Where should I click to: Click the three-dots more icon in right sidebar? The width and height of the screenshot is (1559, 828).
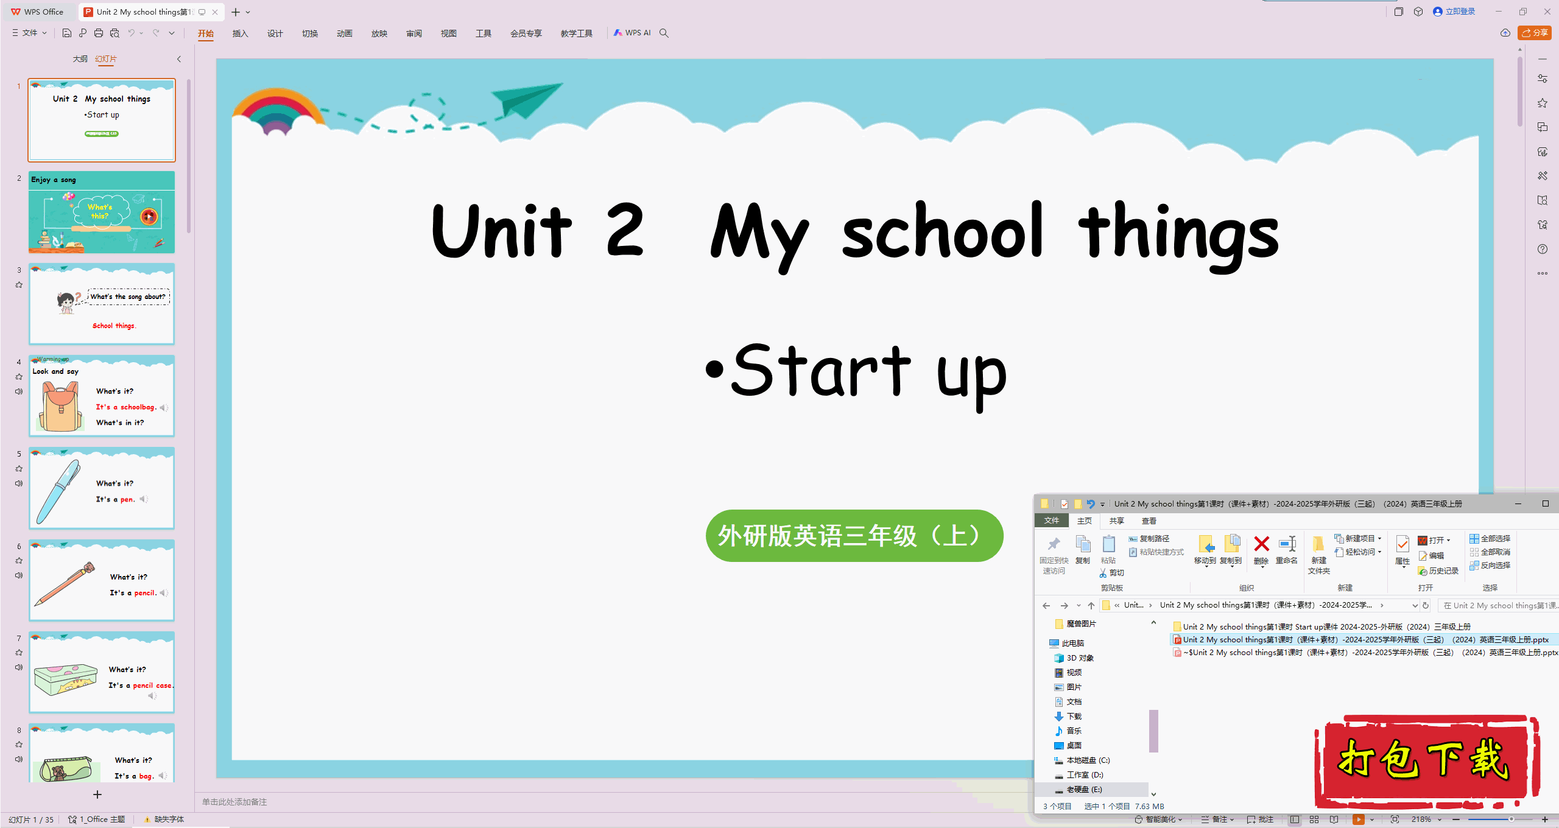[x=1543, y=273]
